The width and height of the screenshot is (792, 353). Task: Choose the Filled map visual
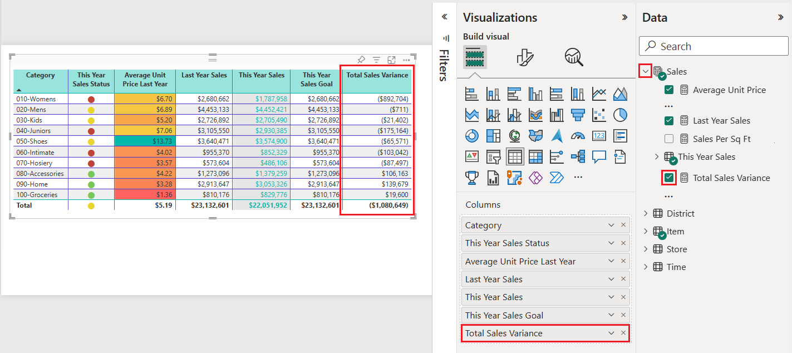click(535, 136)
